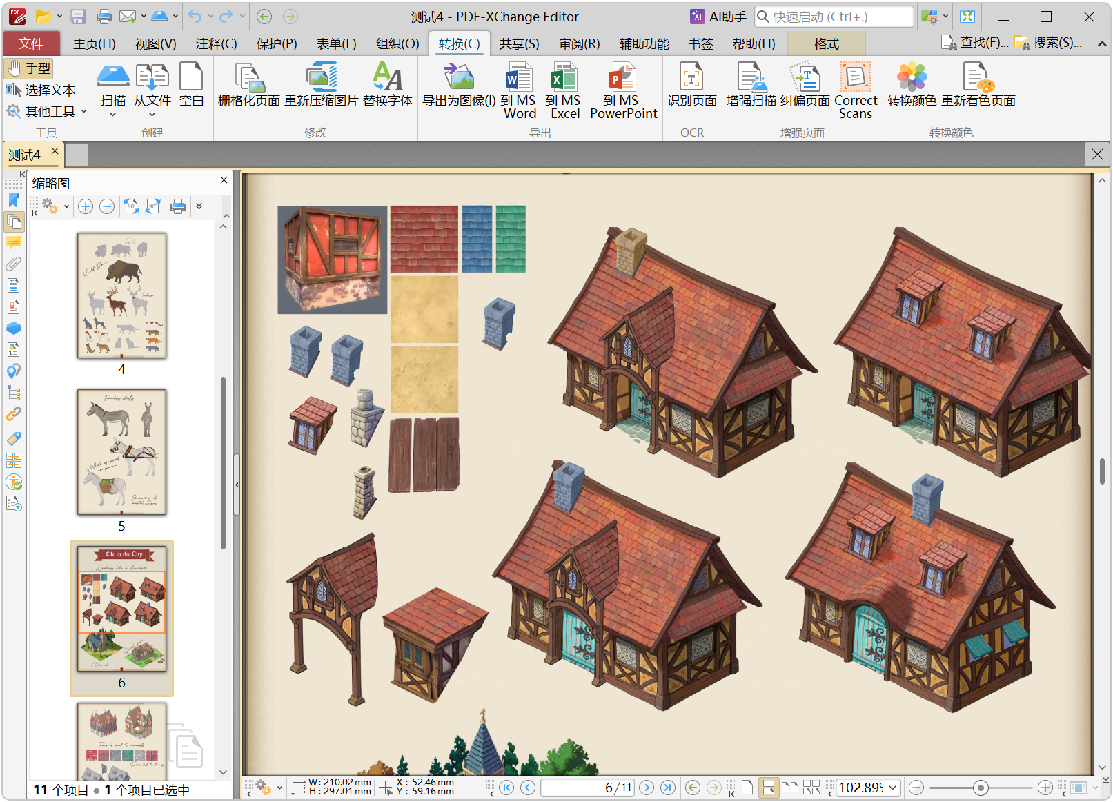Activate the Select Text (选择文本) tool
This screenshot has width=1113, height=802.
click(41, 90)
